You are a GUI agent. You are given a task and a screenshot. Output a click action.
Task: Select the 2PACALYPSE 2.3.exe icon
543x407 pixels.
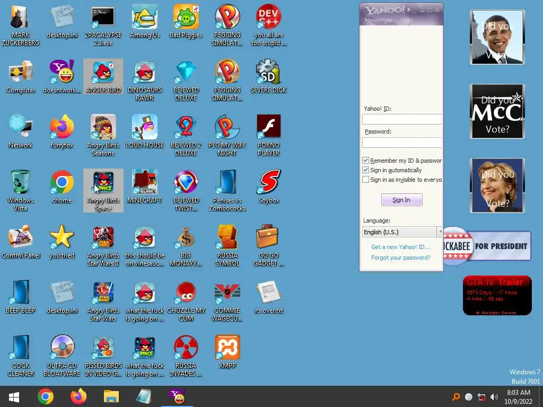[x=103, y=26]
